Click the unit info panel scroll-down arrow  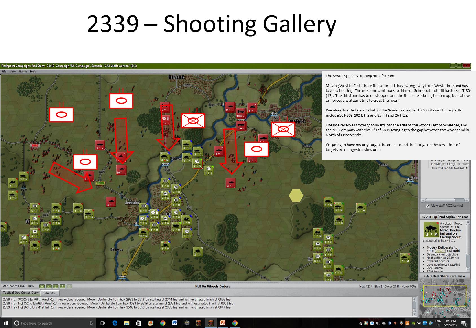(x=468, y=270)
